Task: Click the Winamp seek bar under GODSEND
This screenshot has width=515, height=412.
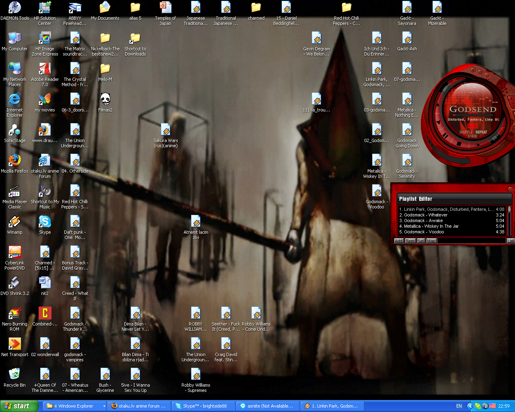Action: click(x=473, y=115)
